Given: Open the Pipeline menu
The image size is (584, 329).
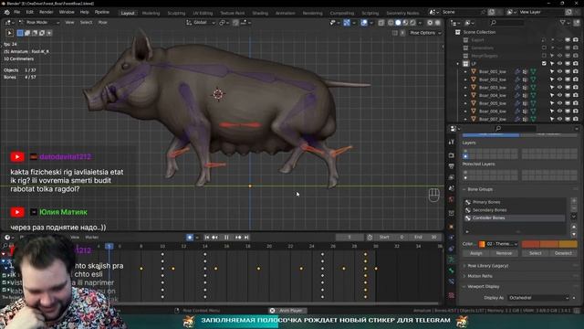Looking at the screenshot, I should [101, 12].
